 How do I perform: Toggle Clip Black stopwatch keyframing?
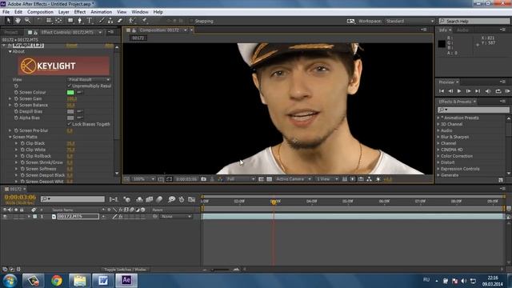point(22,143)
